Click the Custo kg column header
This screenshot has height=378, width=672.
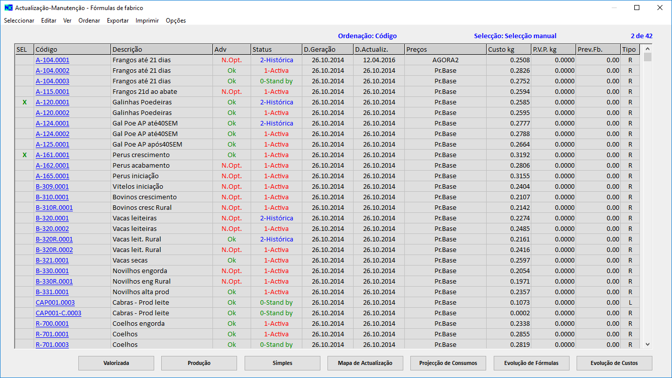click(x=508, y=50)
